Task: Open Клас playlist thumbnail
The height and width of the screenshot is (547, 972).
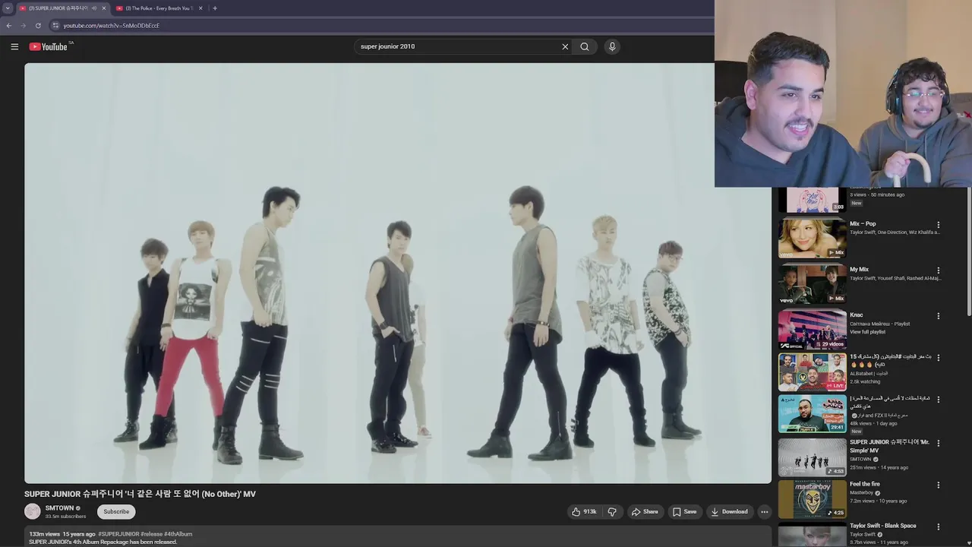Action: [x=812, y=330]
